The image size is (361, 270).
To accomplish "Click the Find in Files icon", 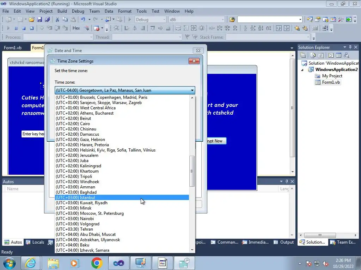I will pos(232,20).
